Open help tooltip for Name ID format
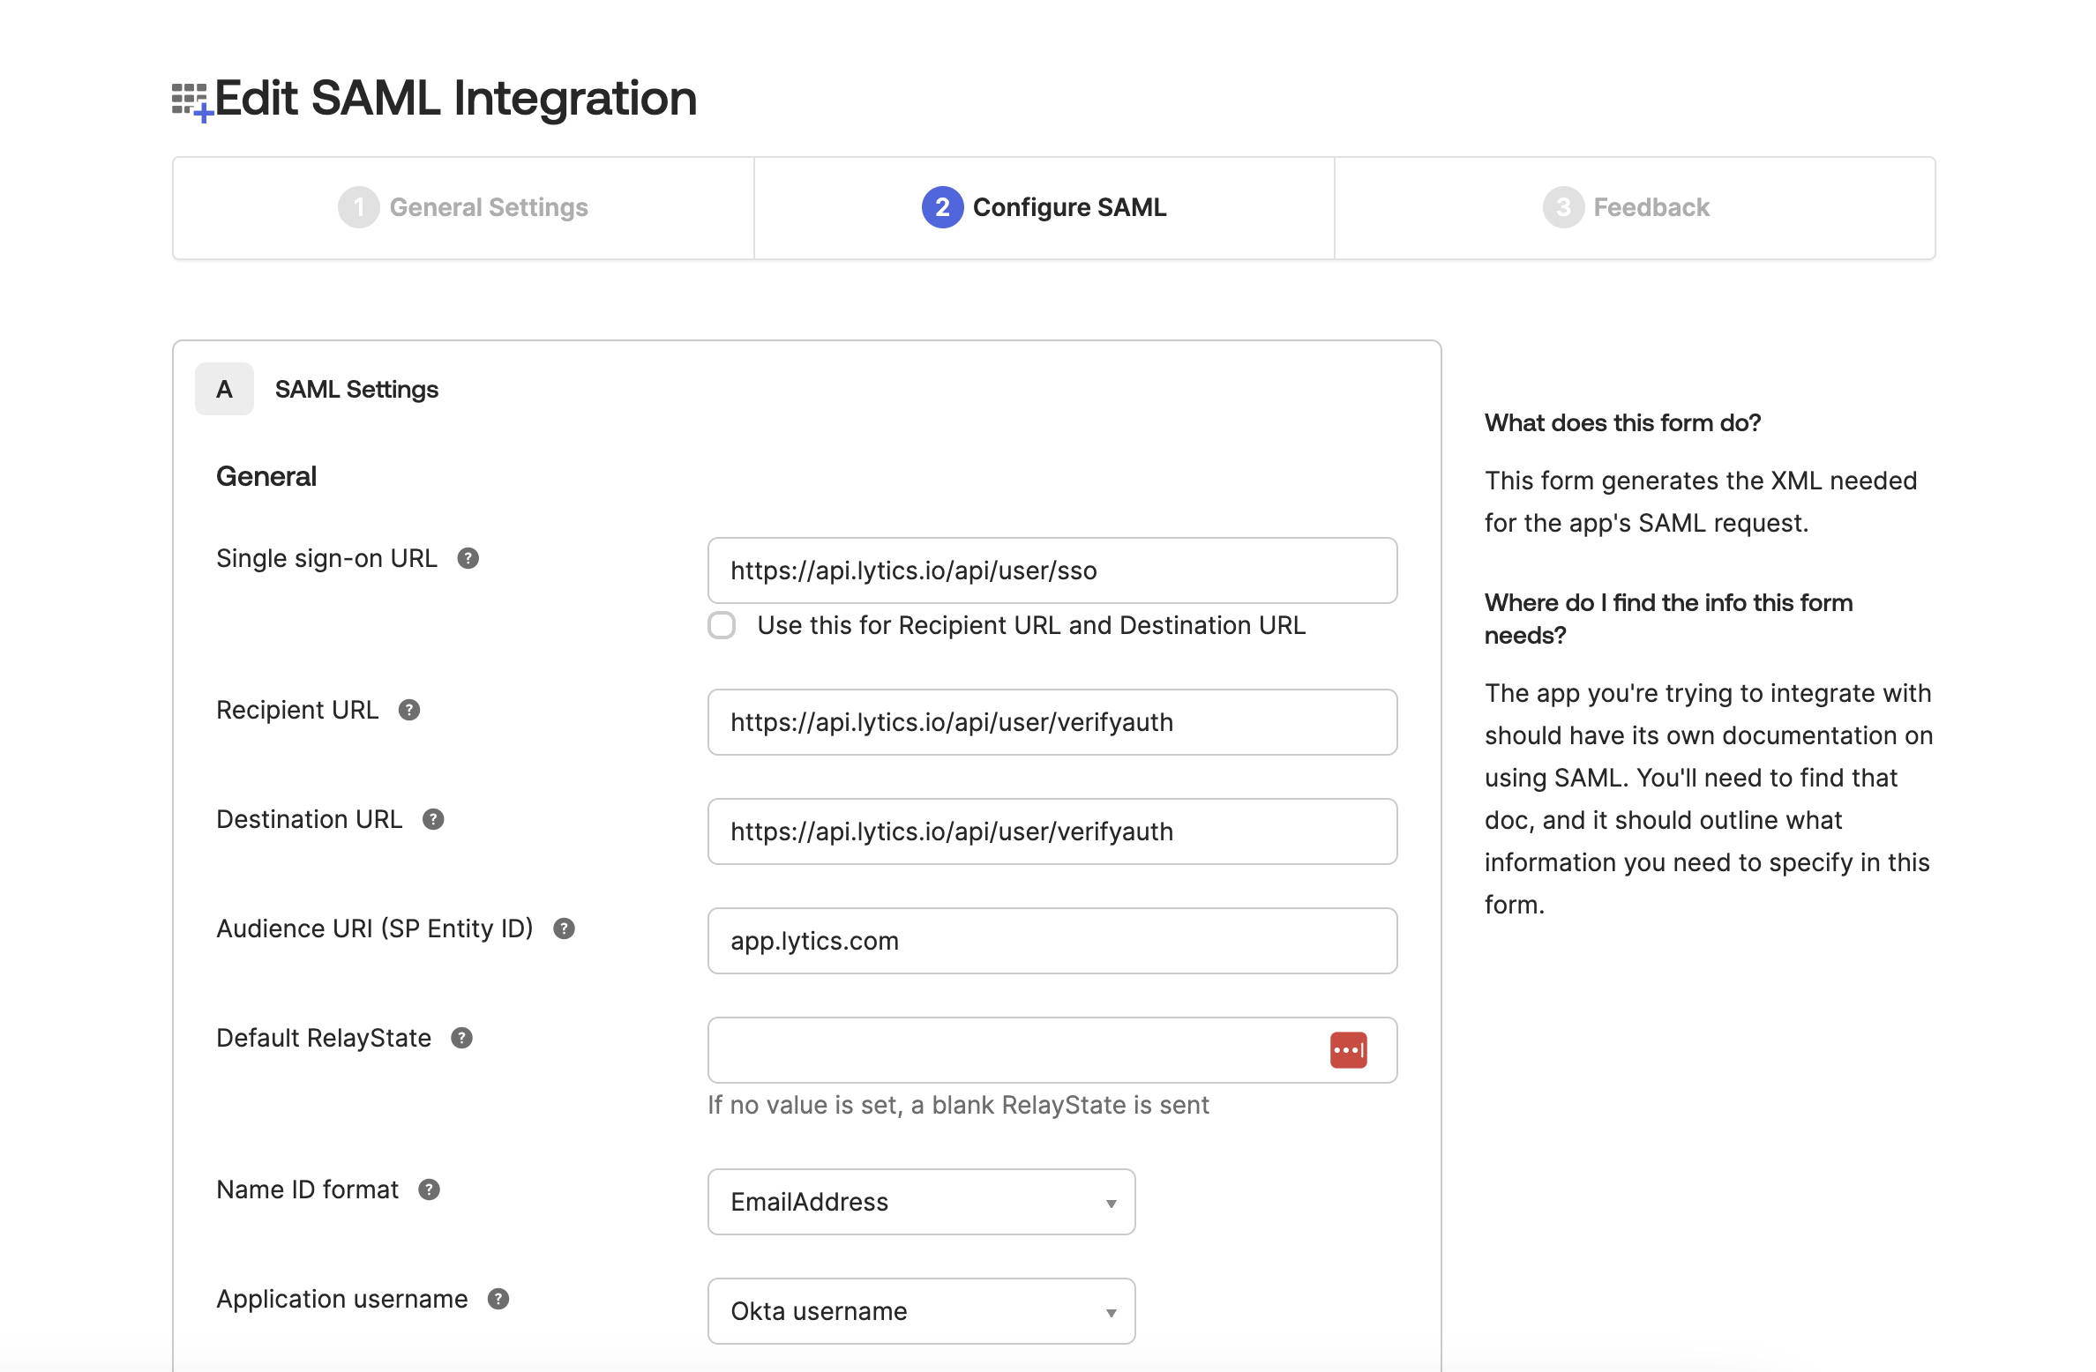This screenshot has height=1372, width=2096. 429,1189
